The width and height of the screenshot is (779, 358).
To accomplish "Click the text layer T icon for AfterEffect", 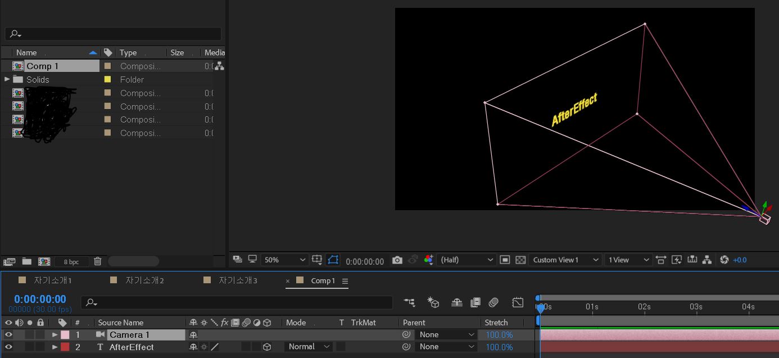I will point(101,347).
